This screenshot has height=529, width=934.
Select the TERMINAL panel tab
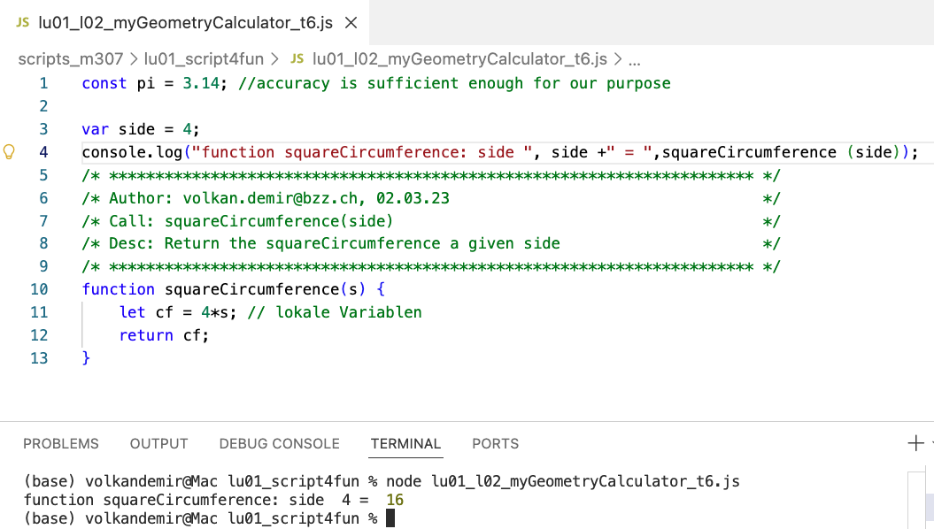pos(405,443)
